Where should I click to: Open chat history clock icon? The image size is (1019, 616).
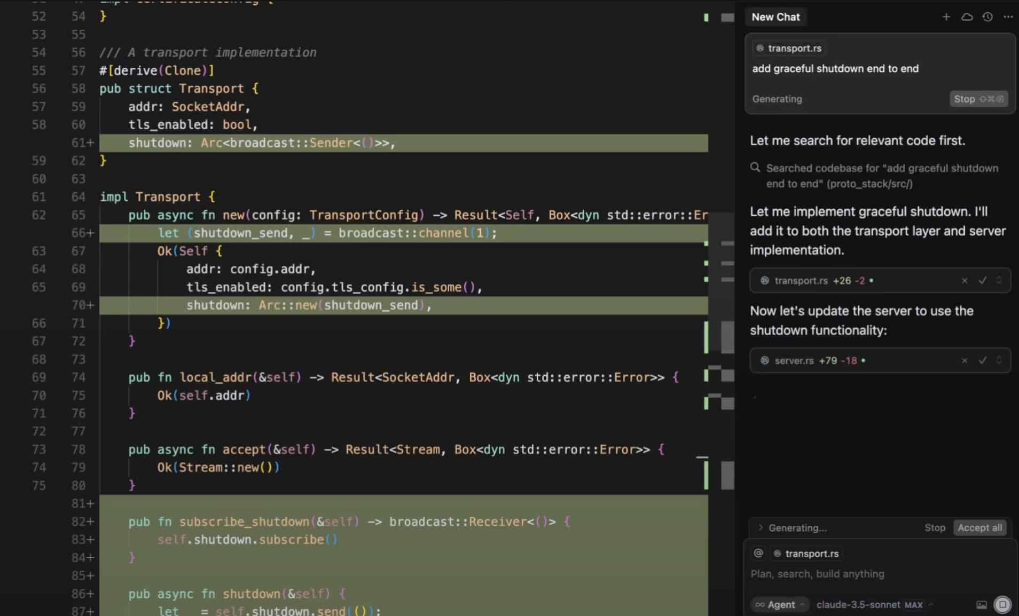pos(987,17)
